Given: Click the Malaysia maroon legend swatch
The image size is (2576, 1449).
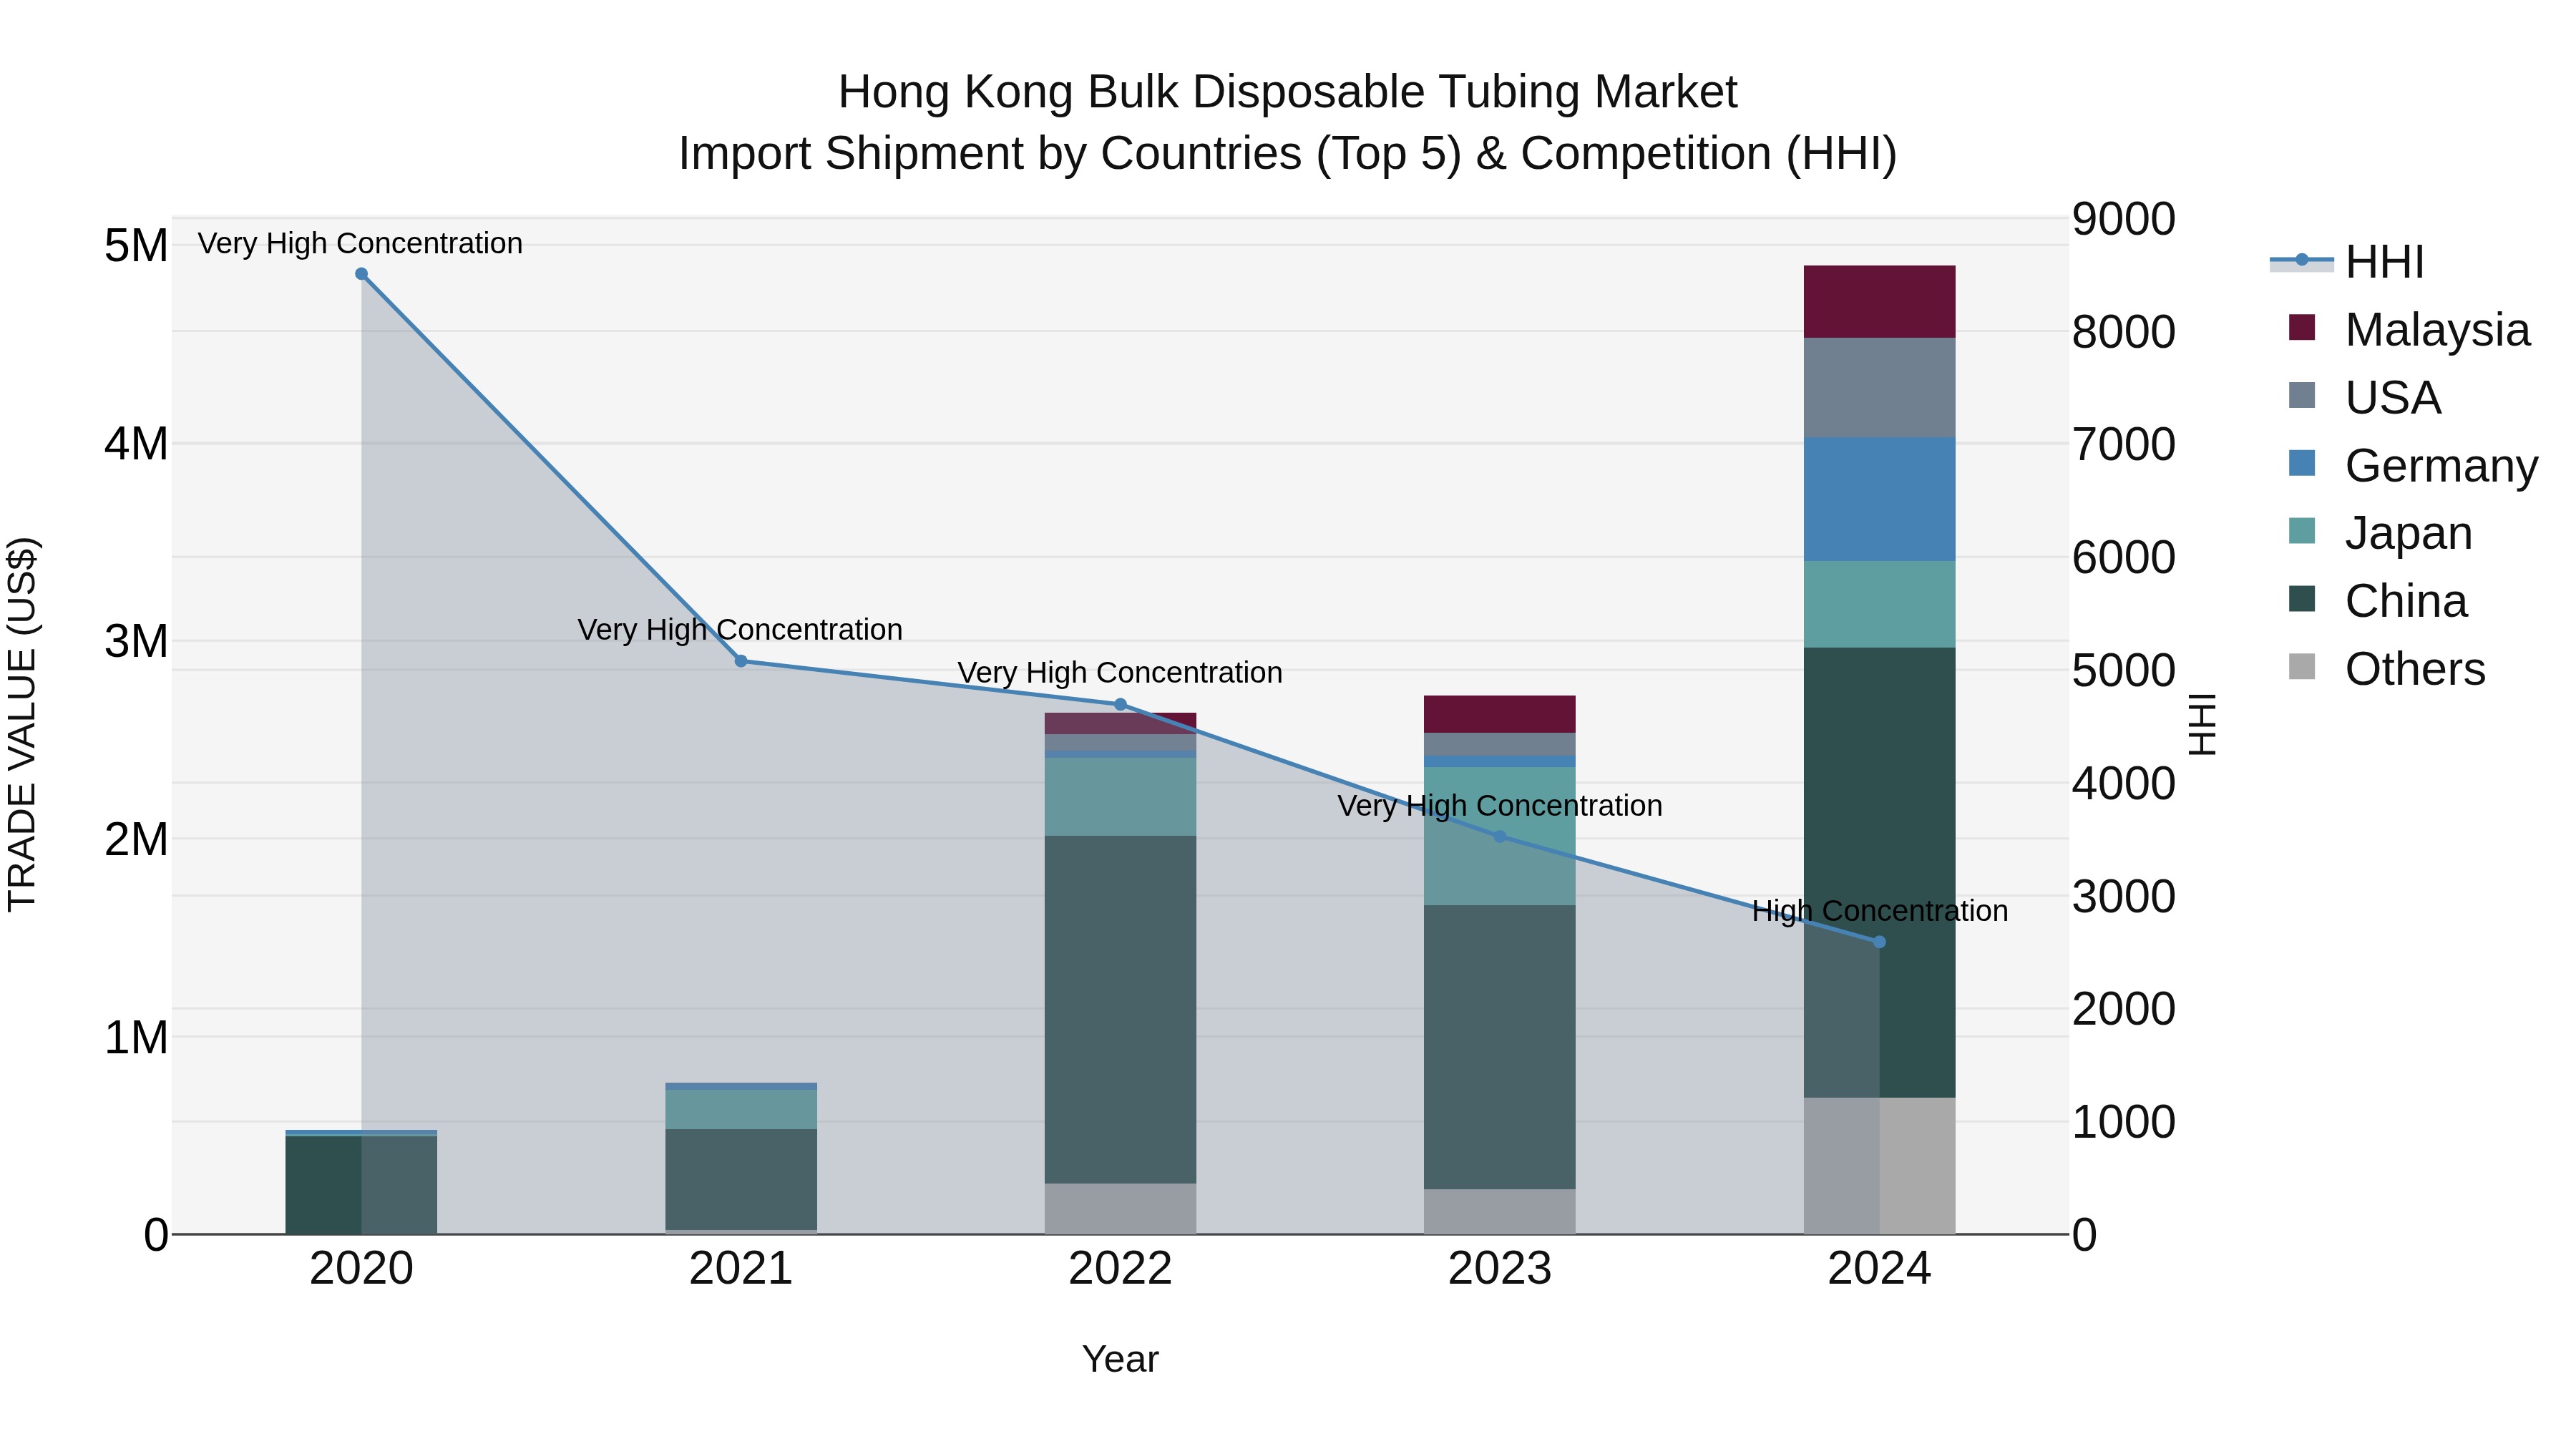Looking at the screenshot, I should (2301, 327).
